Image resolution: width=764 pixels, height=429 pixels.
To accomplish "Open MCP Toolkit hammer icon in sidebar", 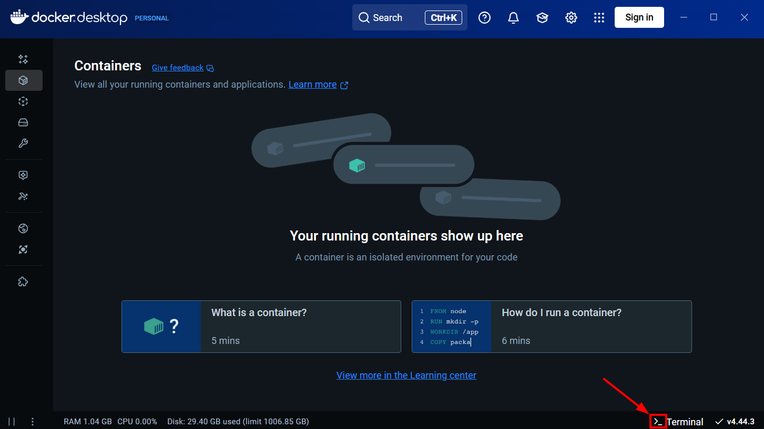I will (x=23, y=196).
